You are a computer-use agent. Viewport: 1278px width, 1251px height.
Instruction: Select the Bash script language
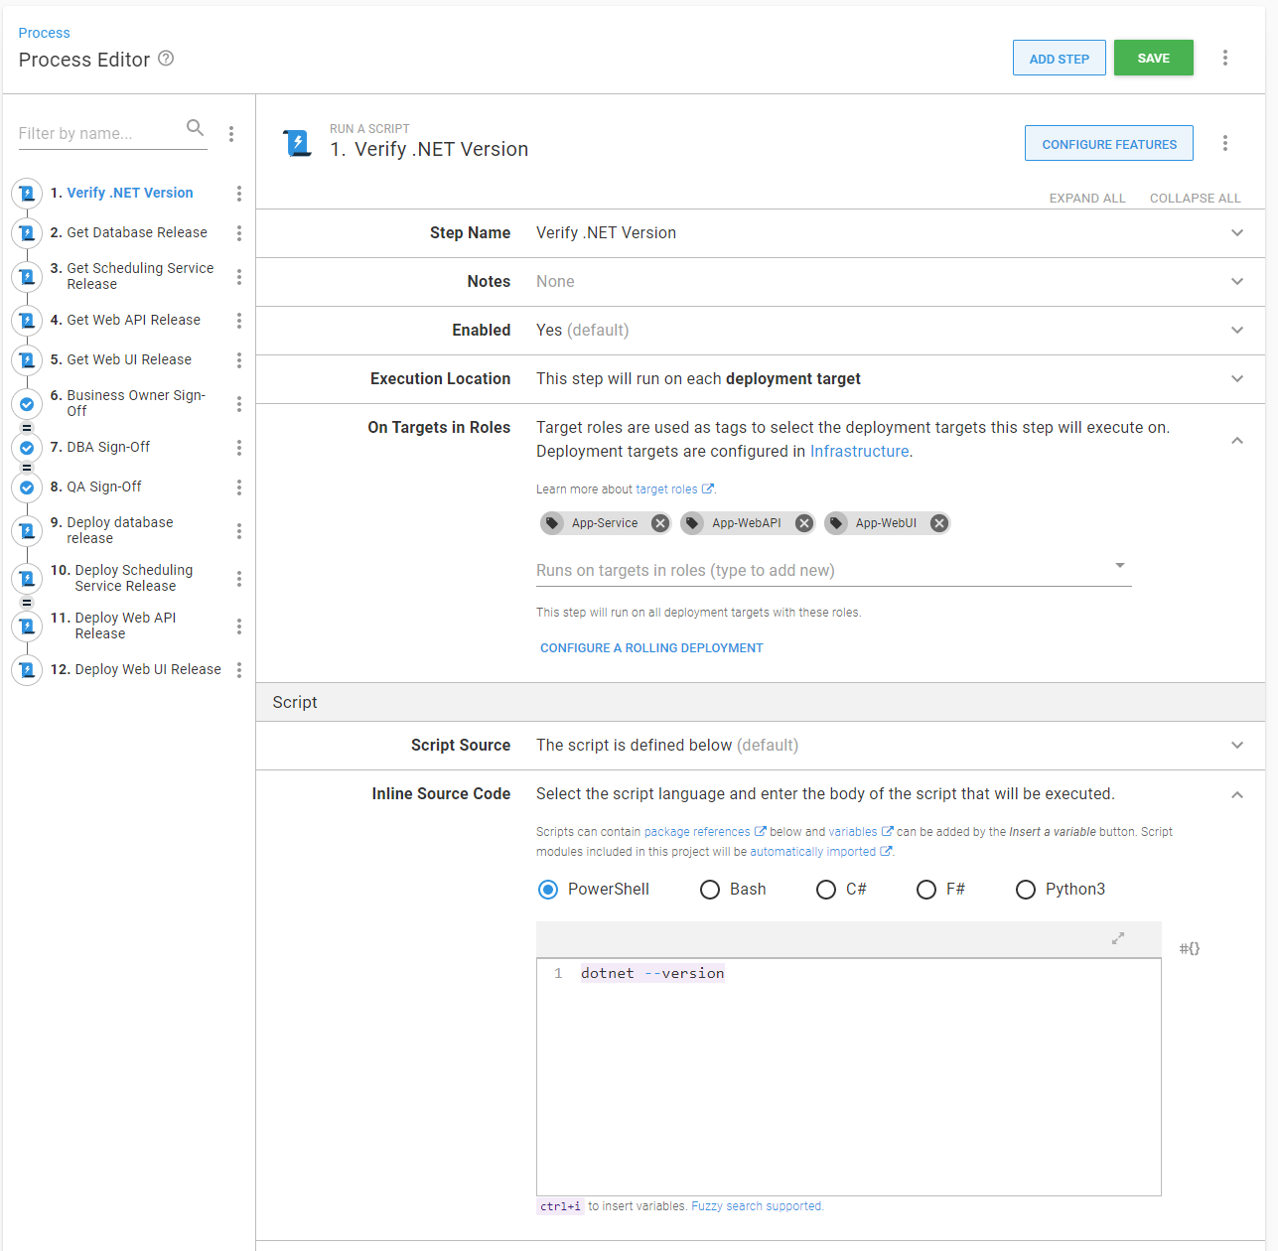click(710, 890)
